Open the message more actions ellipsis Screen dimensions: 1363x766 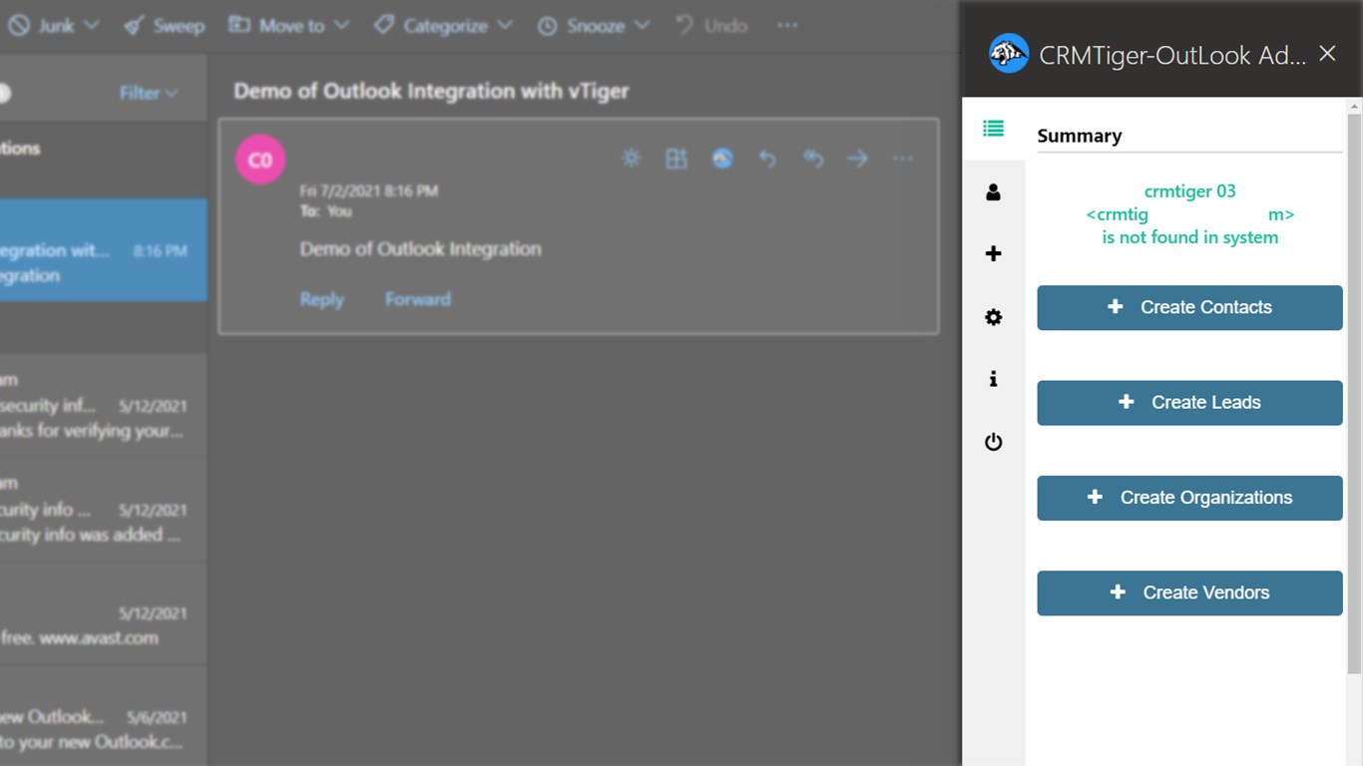click(902, 158)
